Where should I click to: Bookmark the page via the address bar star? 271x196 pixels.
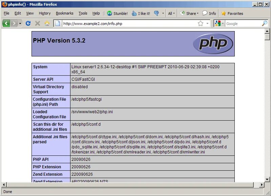(201, 24)
